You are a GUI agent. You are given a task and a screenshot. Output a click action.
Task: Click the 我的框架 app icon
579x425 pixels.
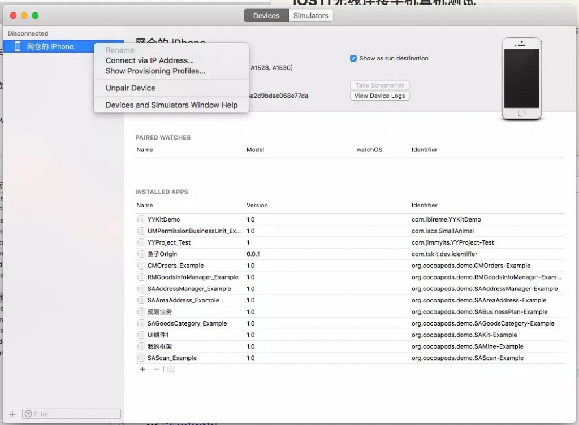[x=141, y=346]
